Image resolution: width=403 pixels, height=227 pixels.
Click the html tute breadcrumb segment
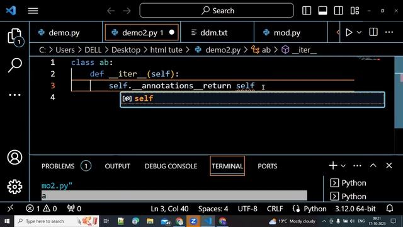166,50
